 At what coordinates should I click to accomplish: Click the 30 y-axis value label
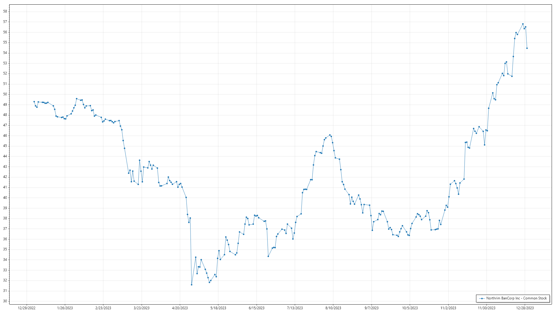pos(5,301)
